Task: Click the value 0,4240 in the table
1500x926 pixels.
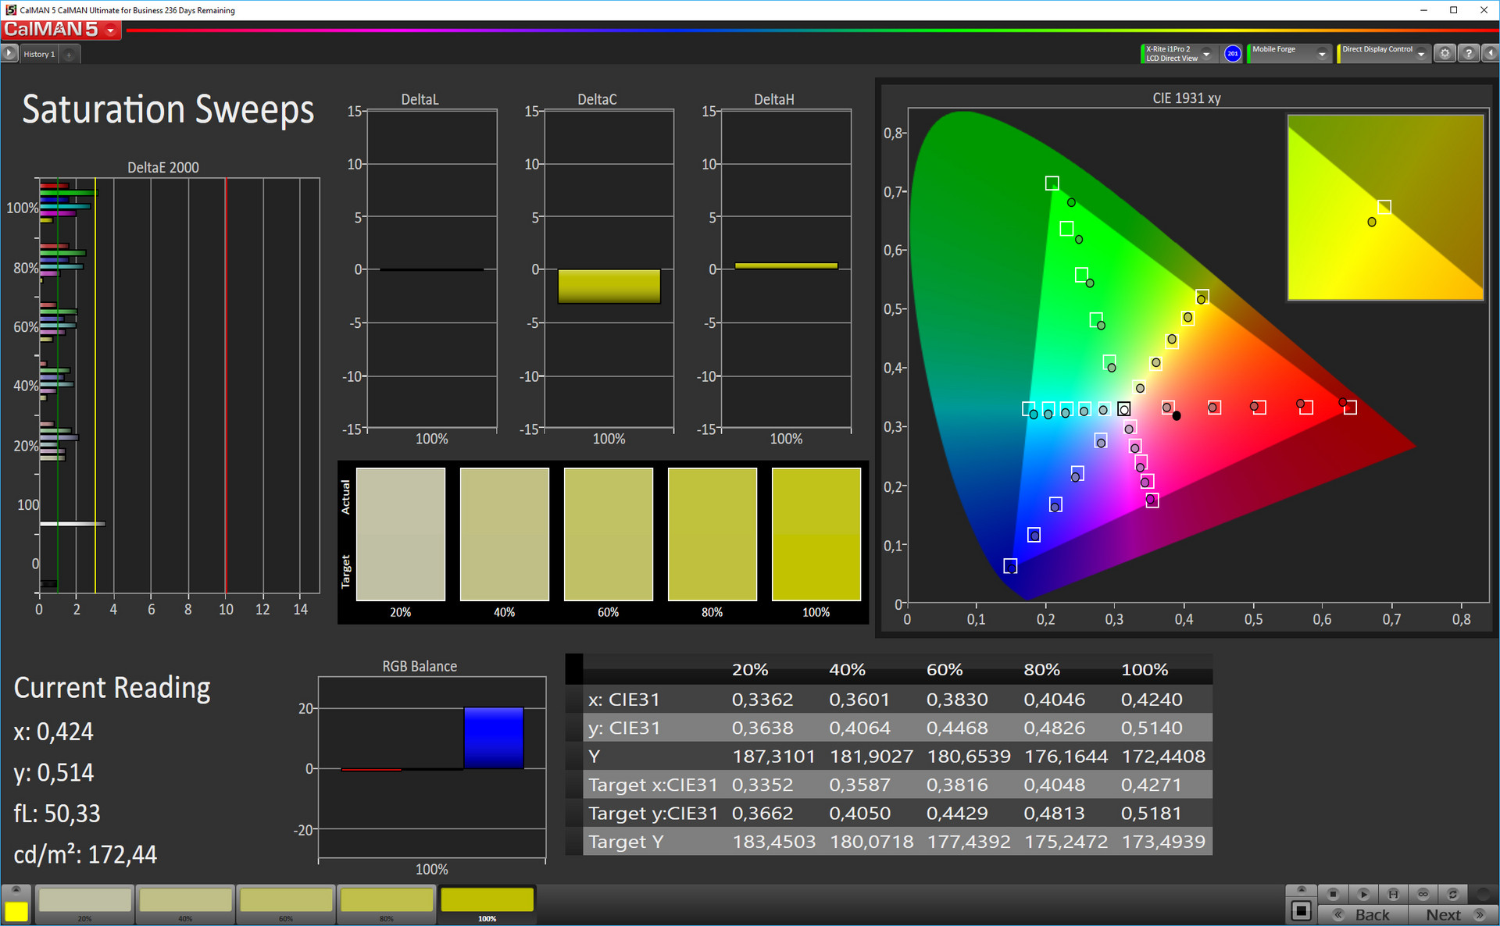Action: pos(1152,700)
